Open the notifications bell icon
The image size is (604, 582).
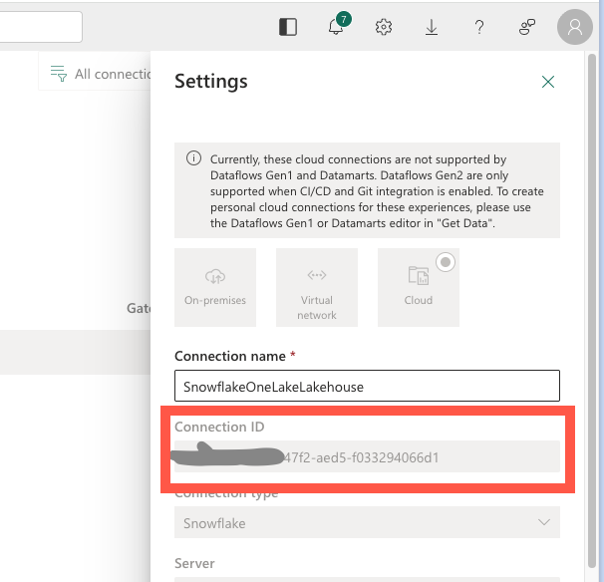(337, 28)
